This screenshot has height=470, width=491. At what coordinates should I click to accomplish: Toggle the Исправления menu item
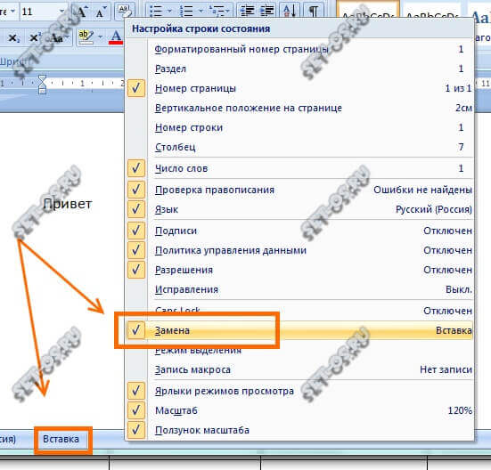(x=300, y=289)
